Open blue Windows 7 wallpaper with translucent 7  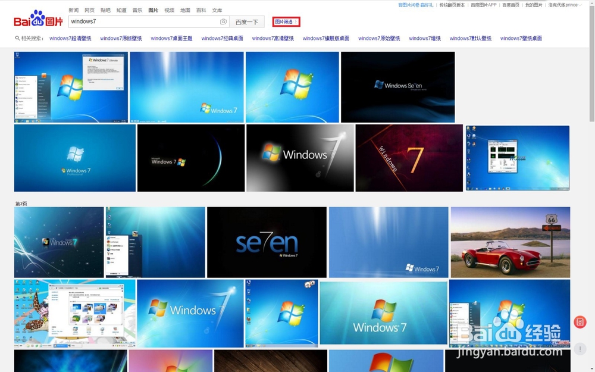[x=190, y=313]
